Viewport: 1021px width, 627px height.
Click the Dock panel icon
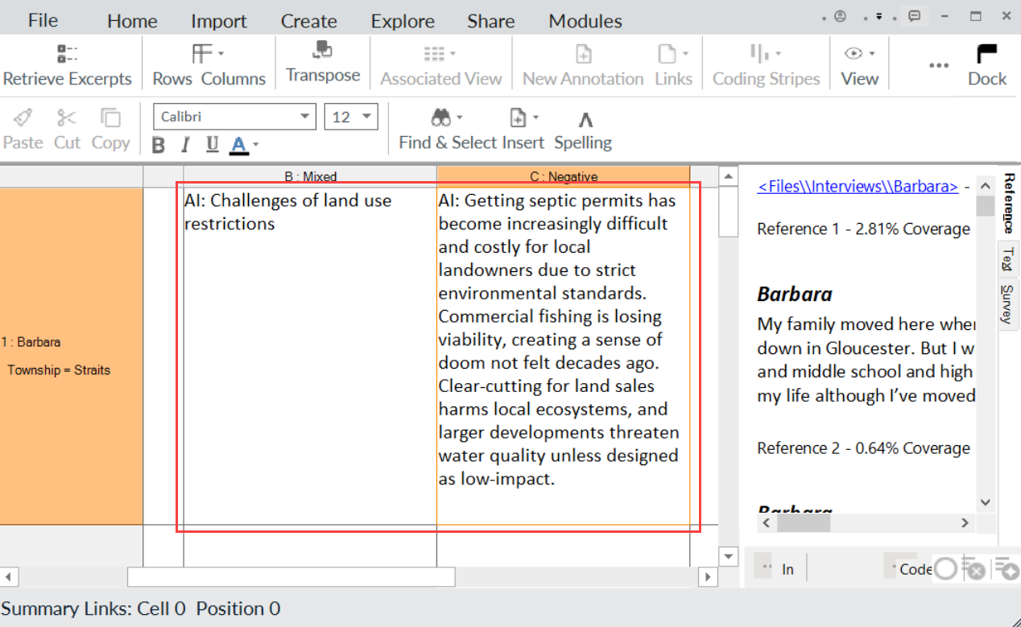(986, 55)
